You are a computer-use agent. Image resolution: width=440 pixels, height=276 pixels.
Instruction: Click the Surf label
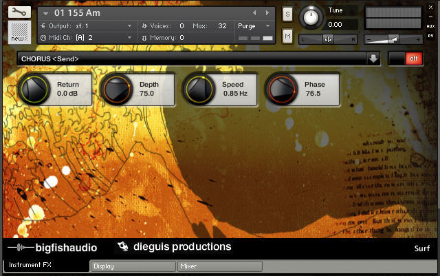tap(421, 248)
